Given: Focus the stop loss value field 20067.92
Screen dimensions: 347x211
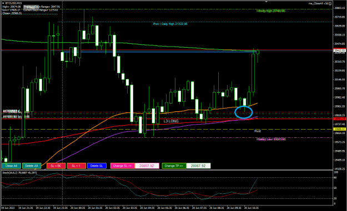Looking at the screenshot, I should [x=147, y=166].
